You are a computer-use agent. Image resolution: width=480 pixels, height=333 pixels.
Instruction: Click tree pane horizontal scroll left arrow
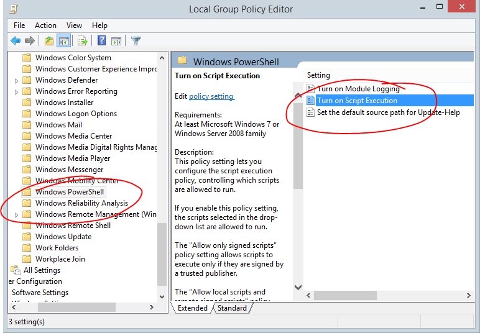[x=14, y=307]
